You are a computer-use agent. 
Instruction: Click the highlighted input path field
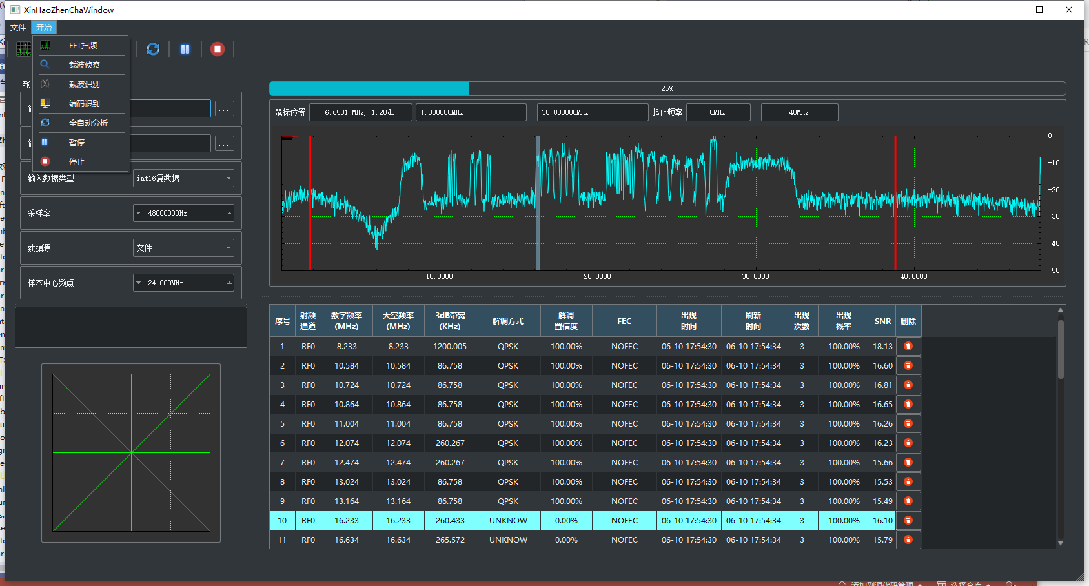[x=170, y=108]
